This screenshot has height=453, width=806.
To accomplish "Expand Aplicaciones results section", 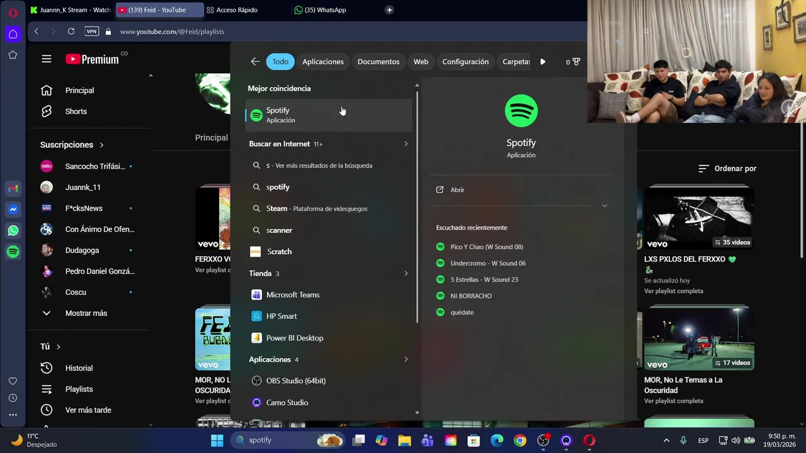I will tap(406, 359).
